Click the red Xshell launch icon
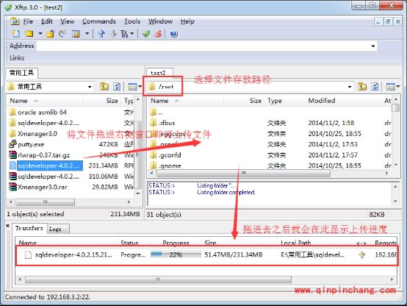This screenshot has width=407, height=306. [x=158, y=34]
